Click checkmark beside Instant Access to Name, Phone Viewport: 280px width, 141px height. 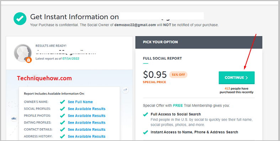tap(146, 132)
